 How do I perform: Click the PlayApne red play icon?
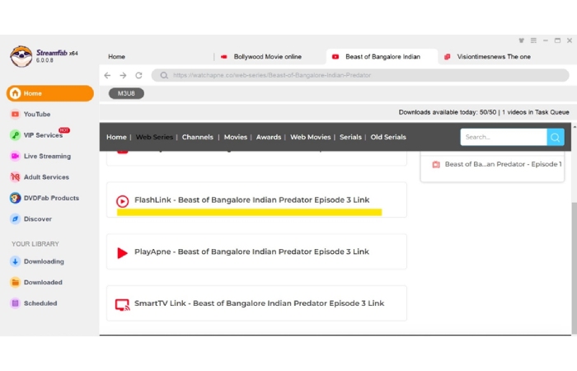pyautogui.click(x=122, y=253)
